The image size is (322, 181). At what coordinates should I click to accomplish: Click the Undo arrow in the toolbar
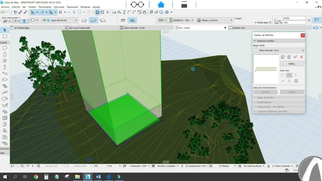3,12
